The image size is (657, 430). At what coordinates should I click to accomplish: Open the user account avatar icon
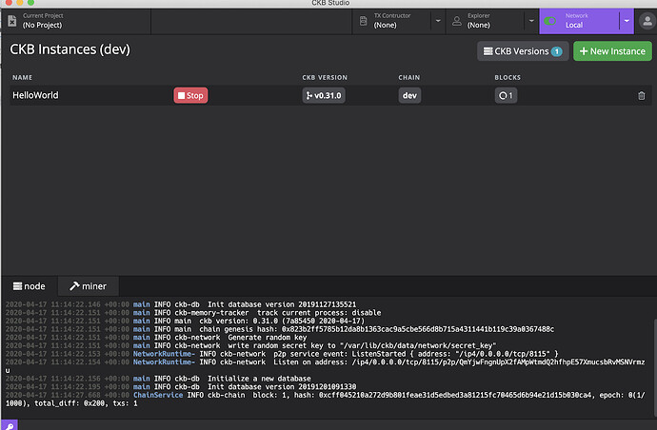tap(647, 21)
